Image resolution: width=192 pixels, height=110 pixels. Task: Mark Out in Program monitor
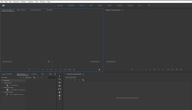[140, 69]
